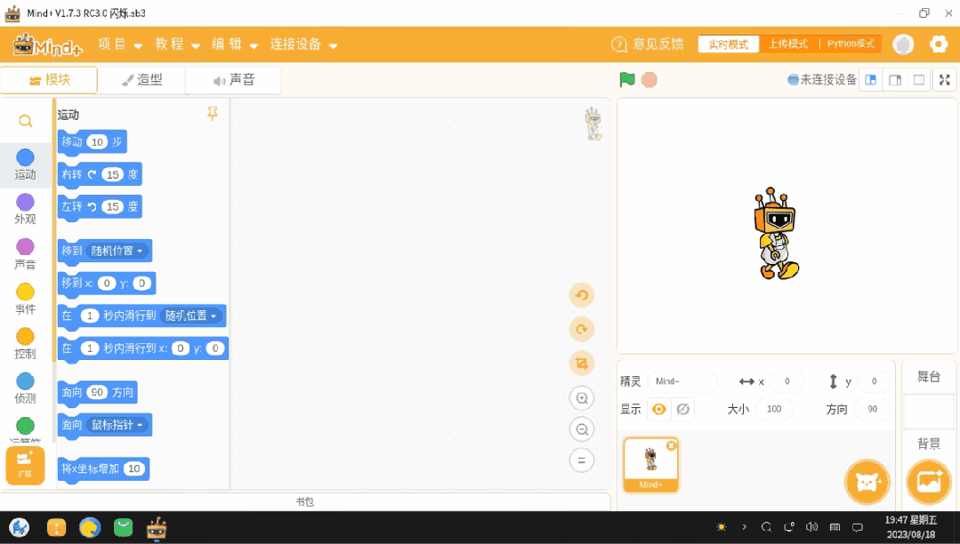Expand 随机位置 dropdown in glide block
The width and height of the screenshot is (960, 544).
click(x=191, y=316)
